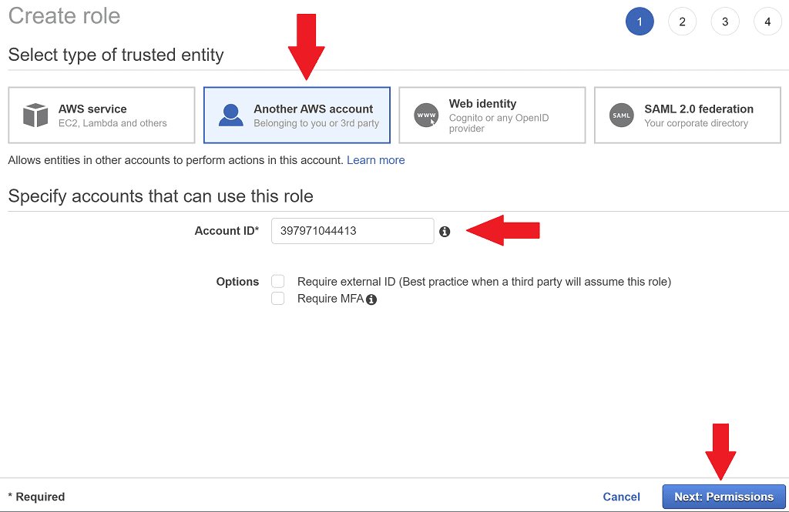Jump to step 2 of the wizard

pyautogui.click(x=682, y=22)
